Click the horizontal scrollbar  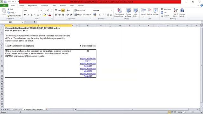(133, 110)
